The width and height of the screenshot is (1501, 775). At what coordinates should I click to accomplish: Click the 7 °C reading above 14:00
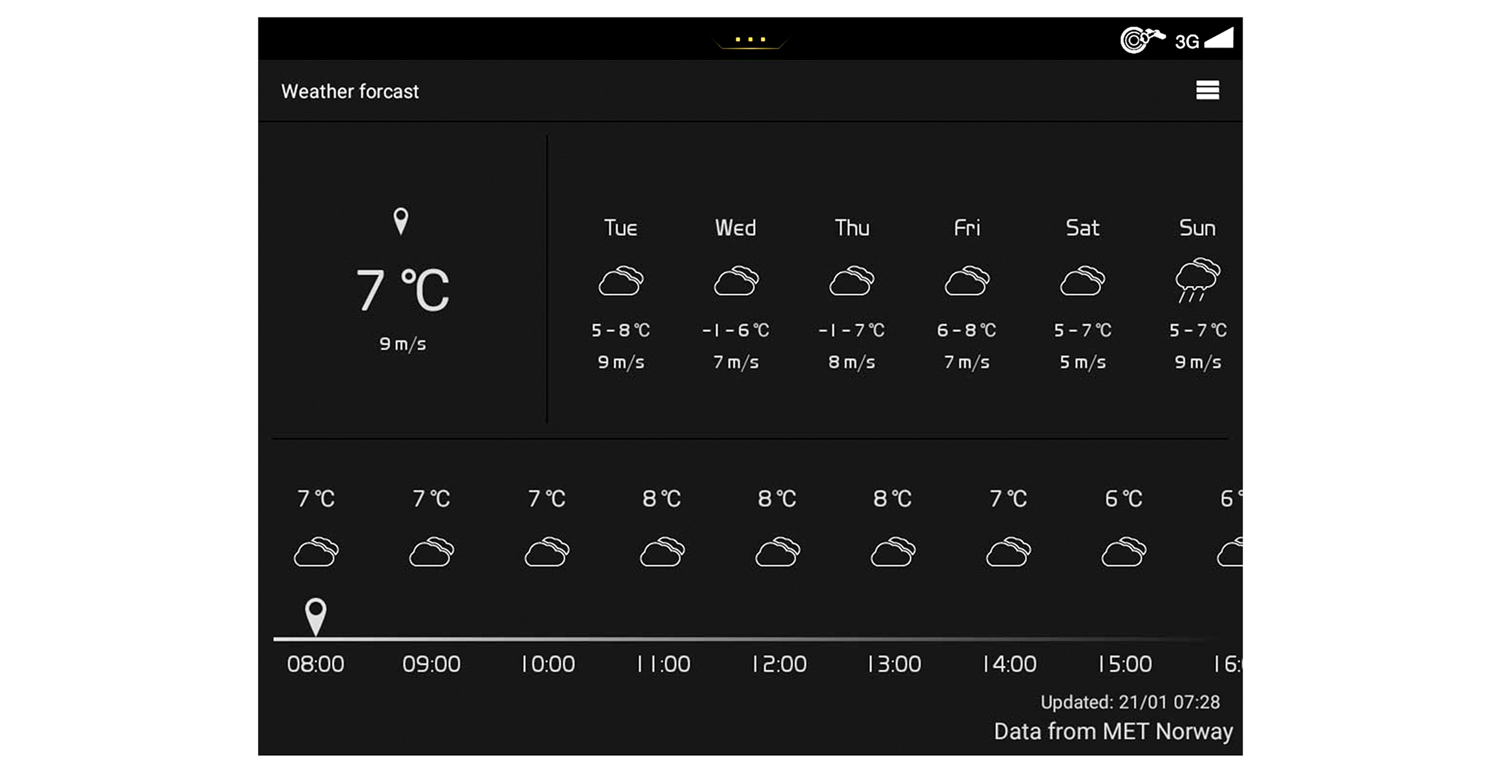coord(1008,499)
